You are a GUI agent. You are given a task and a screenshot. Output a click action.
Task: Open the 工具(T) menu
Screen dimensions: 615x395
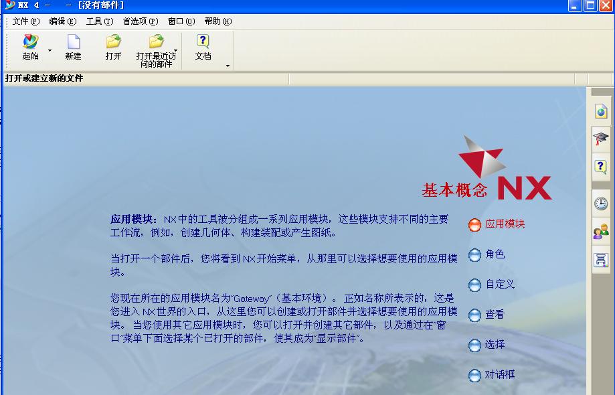[100, 21]
